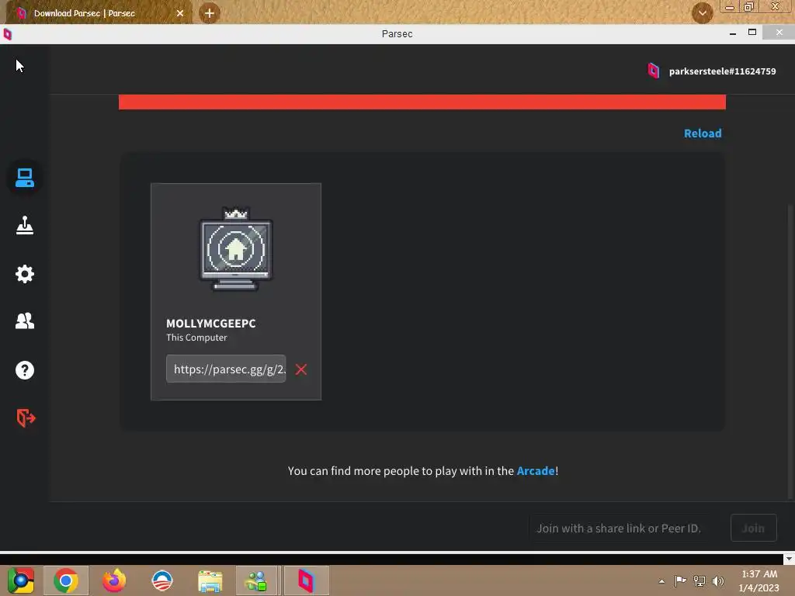
Task: Open the users app icon in taskbar
Action: pos(256,580)
